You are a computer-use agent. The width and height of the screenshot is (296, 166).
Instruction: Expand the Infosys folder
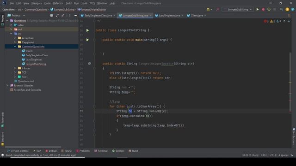tap(15, 68)
